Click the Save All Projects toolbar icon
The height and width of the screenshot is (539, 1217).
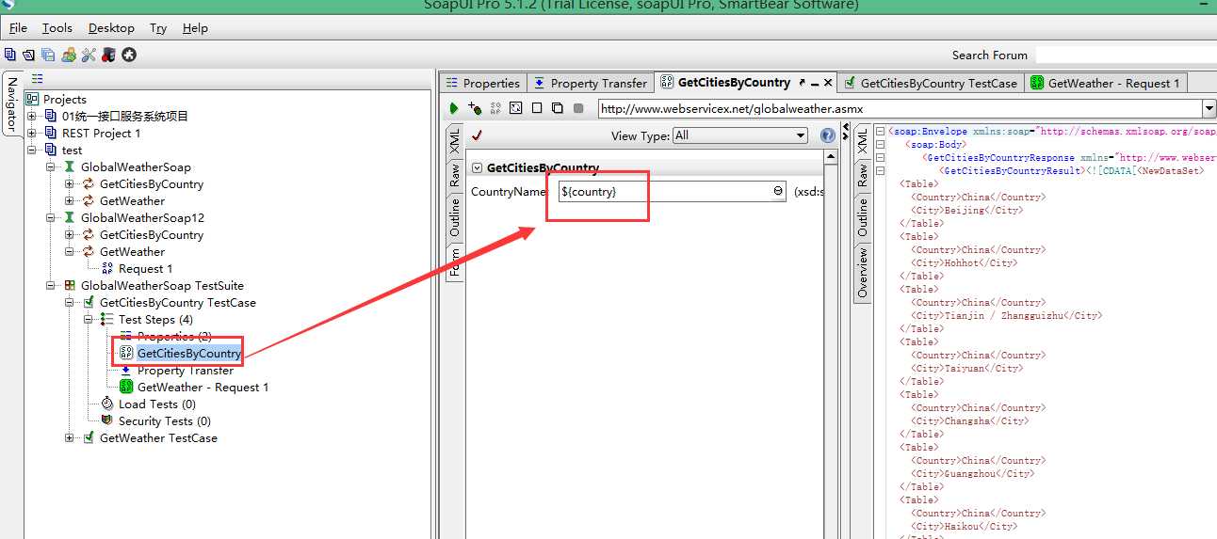click(x=48, y=55)
